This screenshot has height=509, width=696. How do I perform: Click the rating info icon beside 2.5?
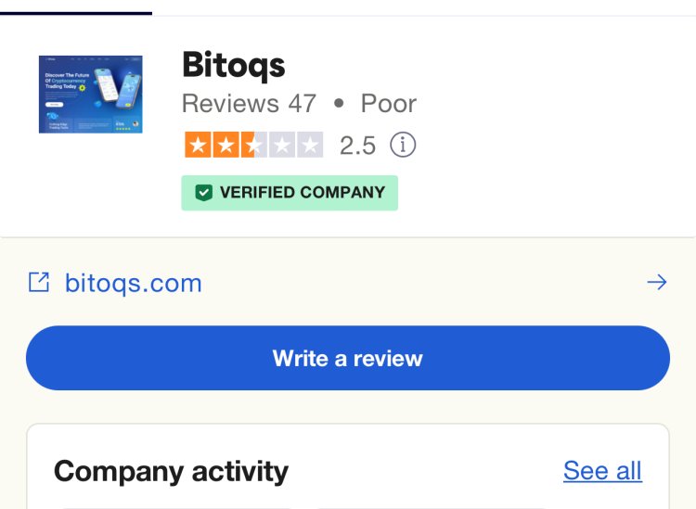click(x=403, y=145)
